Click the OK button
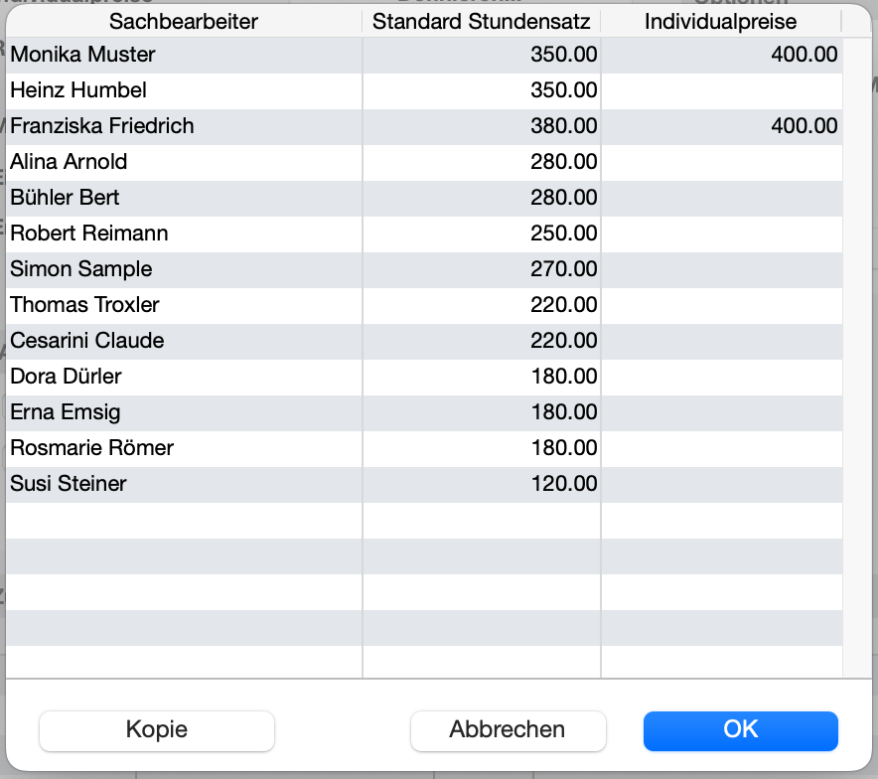This screenshot has height=779, width=878. [740, 730]
